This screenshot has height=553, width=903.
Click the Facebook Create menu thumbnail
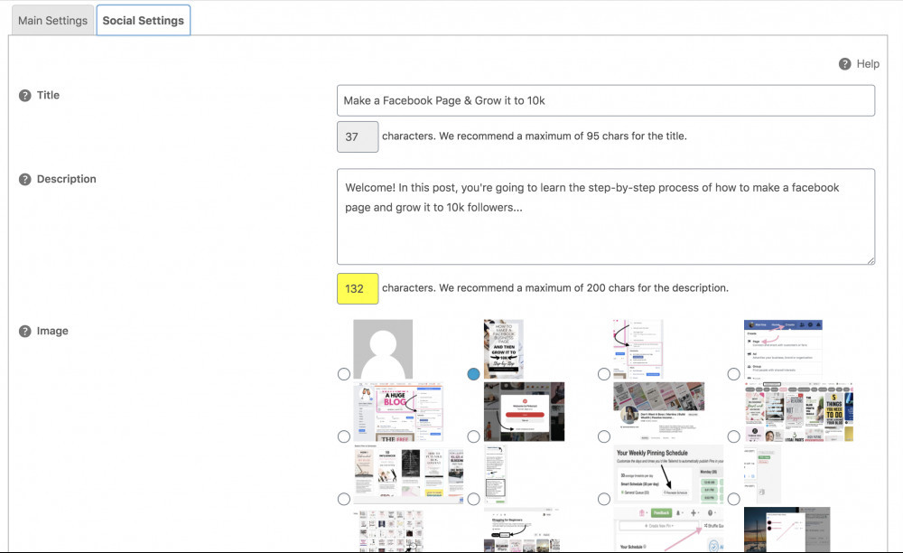(x=783, y=349)
